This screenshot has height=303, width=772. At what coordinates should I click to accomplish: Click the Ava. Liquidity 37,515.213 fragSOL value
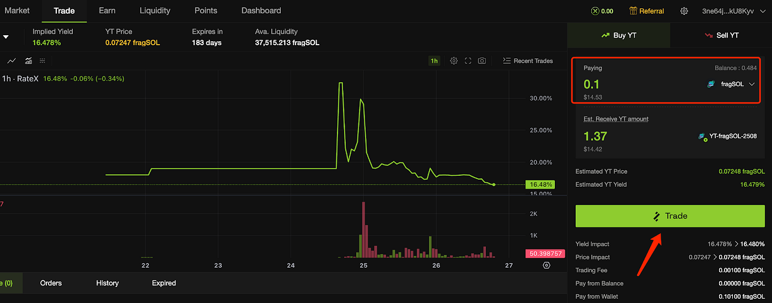pyautogui.click(x=287, y=42)
